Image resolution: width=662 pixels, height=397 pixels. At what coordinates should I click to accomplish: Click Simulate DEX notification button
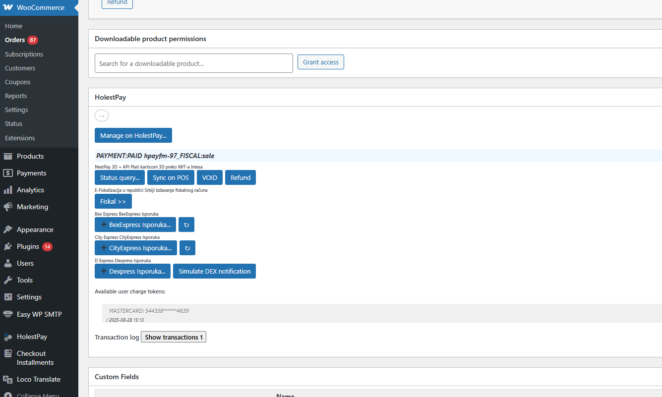[214, 271]
